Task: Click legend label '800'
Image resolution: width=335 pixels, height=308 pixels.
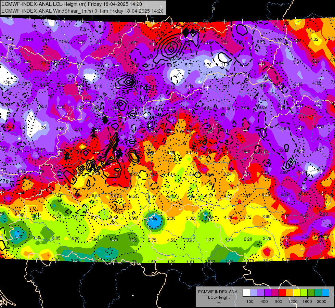Action: click(x=279, y=301)
